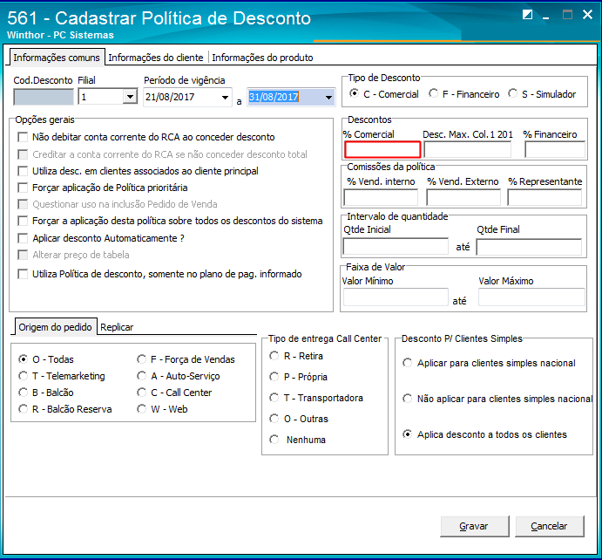Image resolution: width=602 pixels, height=560 pixels.
Task: Select F - Força de Vendas origin
Action: point(142,359)
